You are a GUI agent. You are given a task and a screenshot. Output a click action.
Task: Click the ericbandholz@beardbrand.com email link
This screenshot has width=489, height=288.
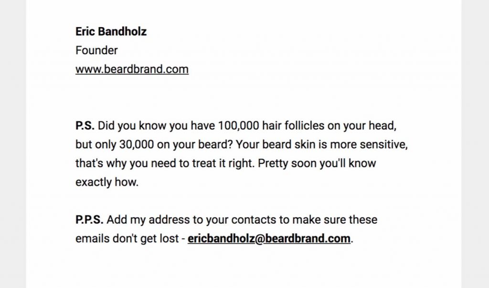click(269, 238)
